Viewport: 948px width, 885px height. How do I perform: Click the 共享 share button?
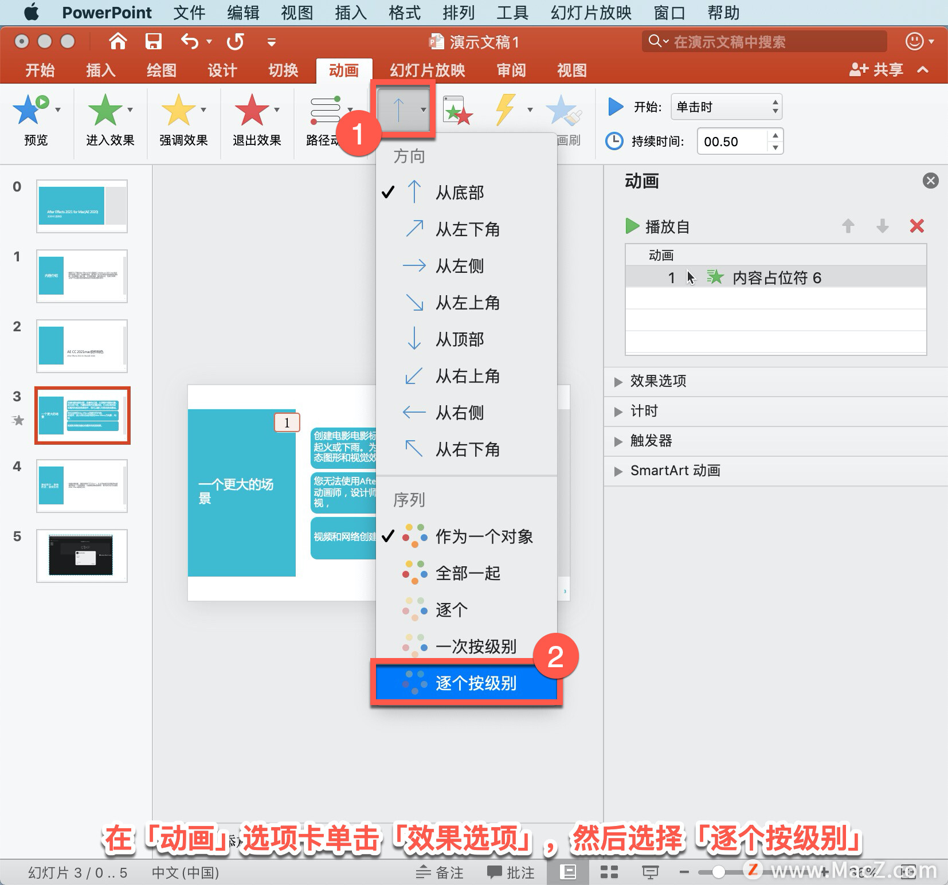876,70
